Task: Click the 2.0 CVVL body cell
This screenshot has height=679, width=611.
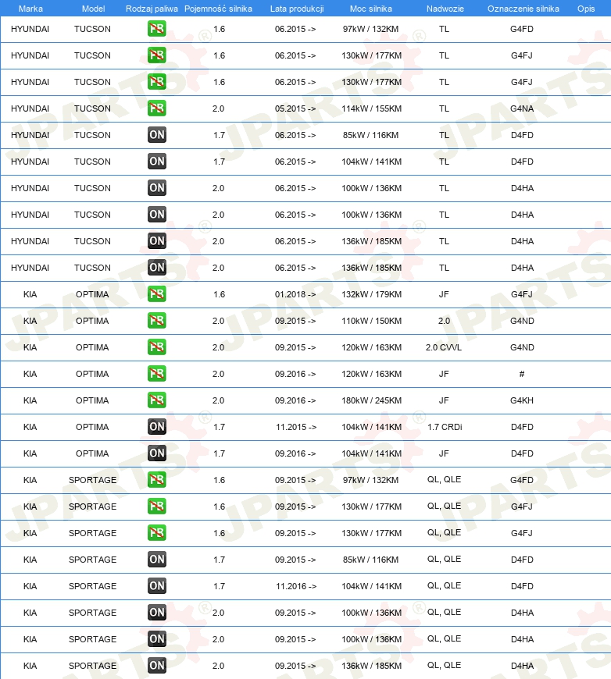Action: tap(444, 347)
